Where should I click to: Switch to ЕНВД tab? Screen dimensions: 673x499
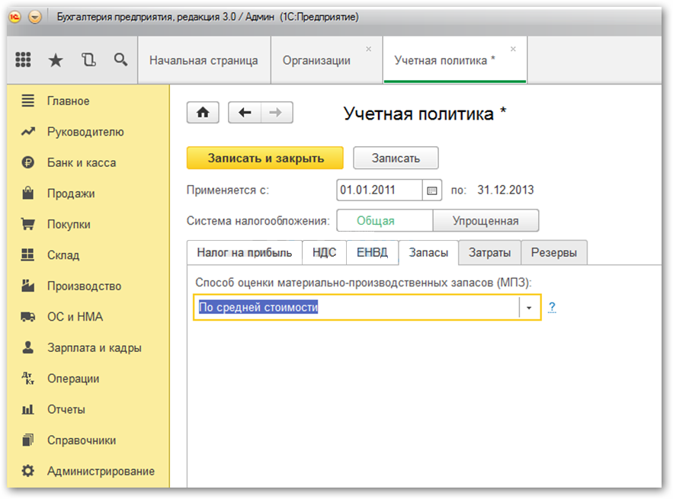point(372,253)
